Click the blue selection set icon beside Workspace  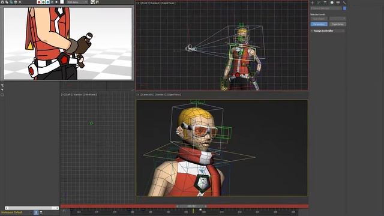[36, 212]
